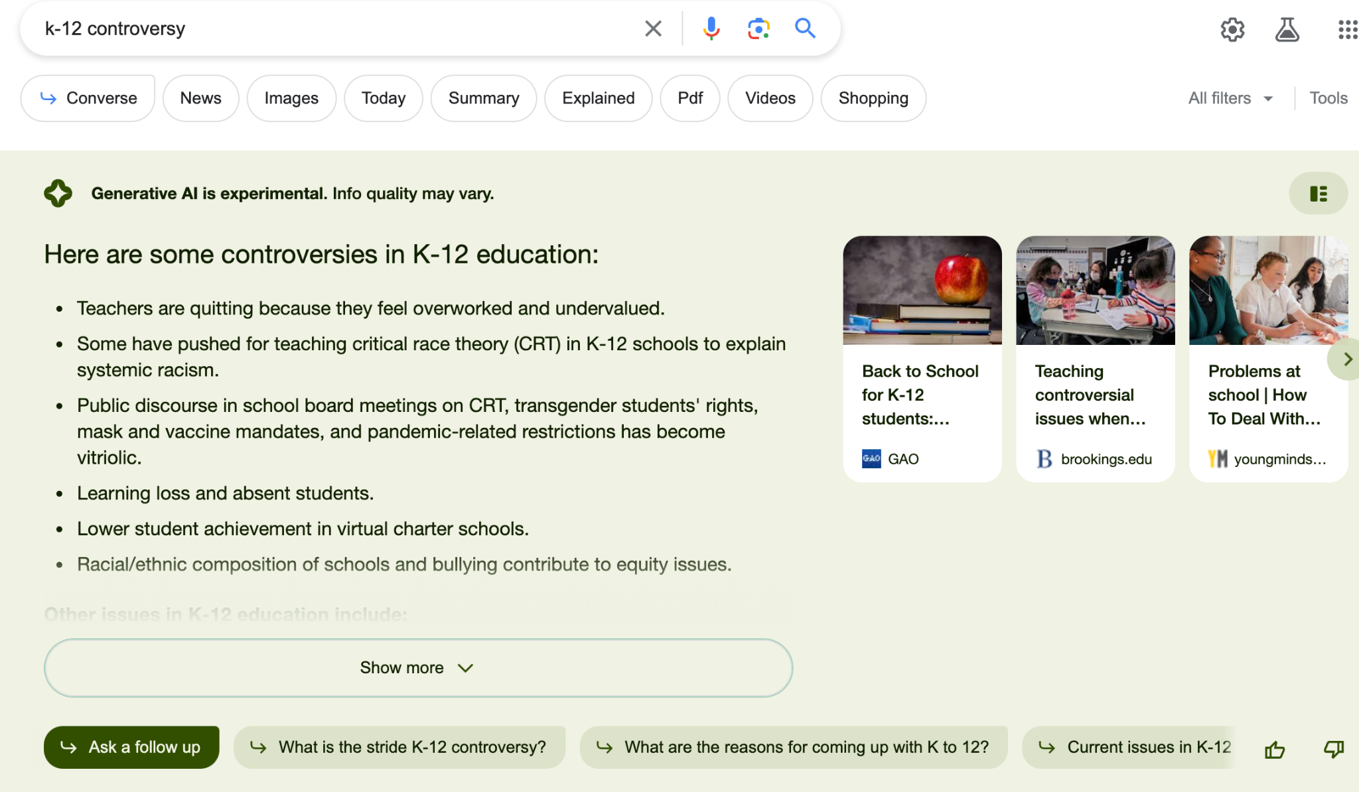Switch to the Images filter tab
Screen dimensions: 1359x792
(x=291, y=98)
